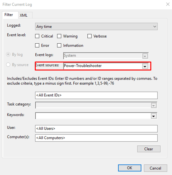Click the All Event IDs input field
The image size is (172, 175).
(96, 95)
